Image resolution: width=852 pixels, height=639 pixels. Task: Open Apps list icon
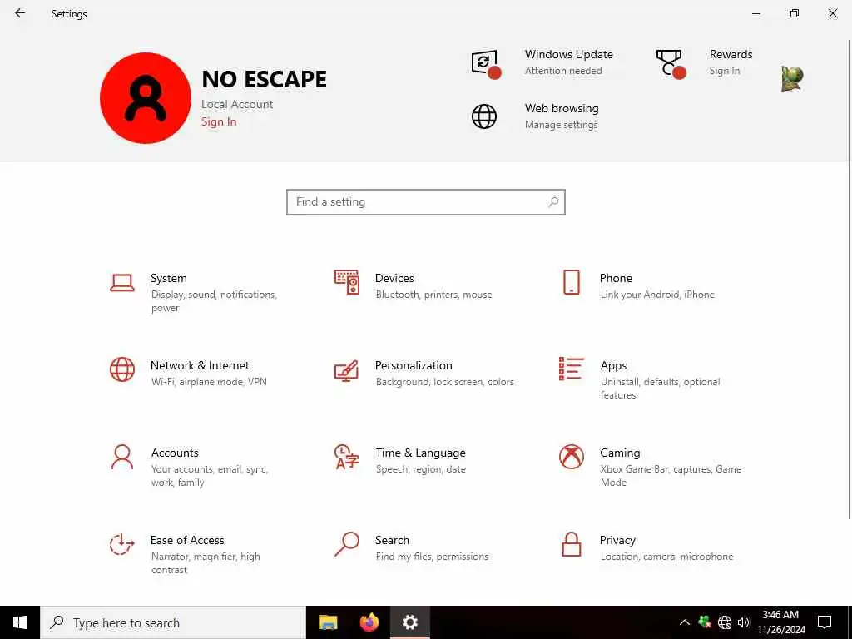(x=571, y=369)
